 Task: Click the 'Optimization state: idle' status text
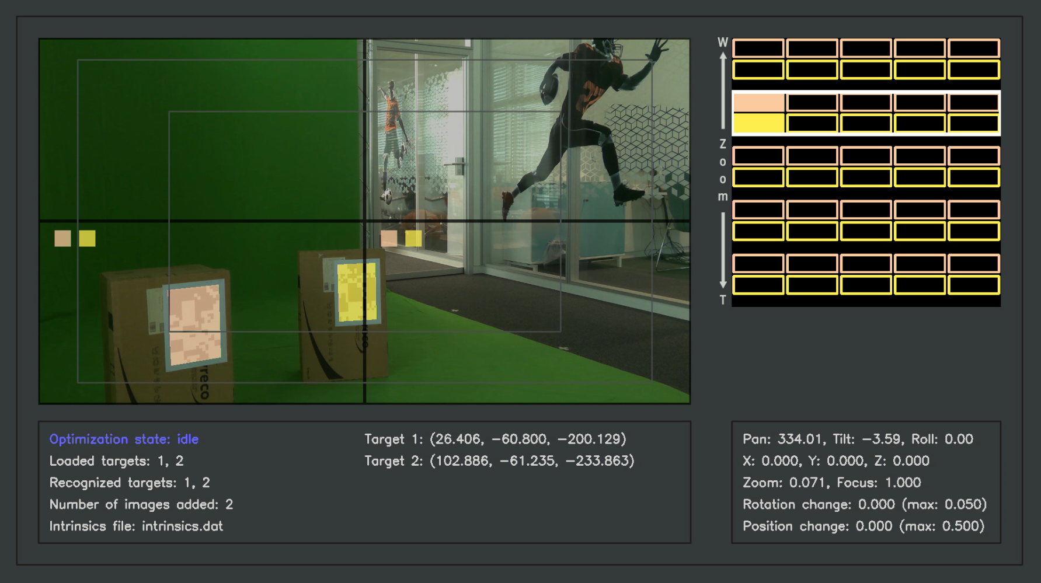(124, 439)
